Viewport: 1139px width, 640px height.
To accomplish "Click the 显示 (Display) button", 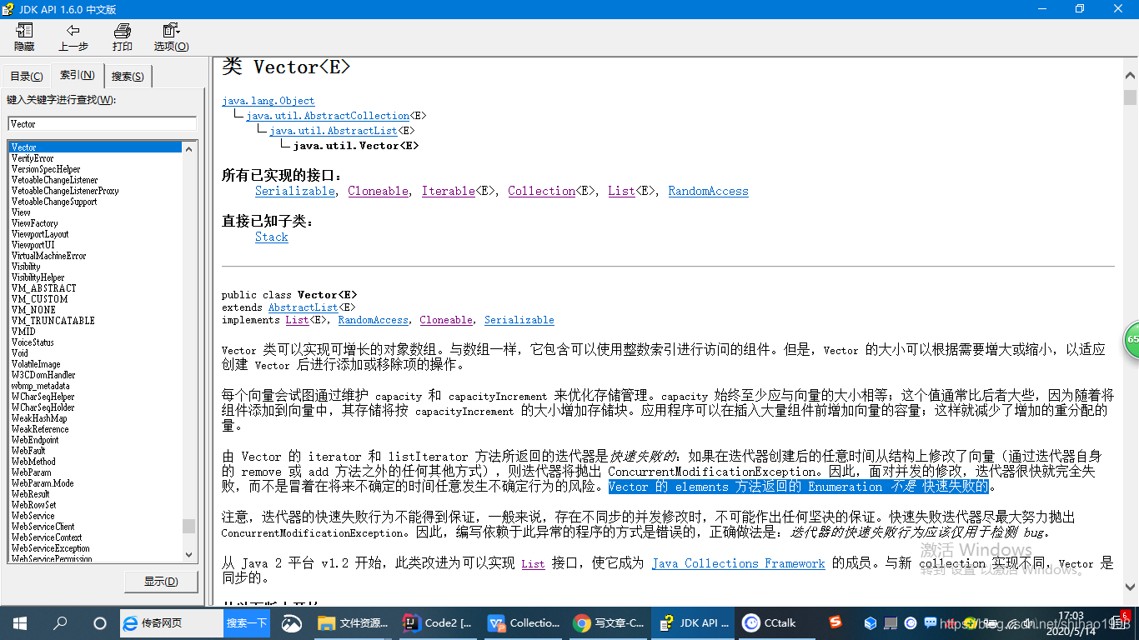I will (161, 582).
